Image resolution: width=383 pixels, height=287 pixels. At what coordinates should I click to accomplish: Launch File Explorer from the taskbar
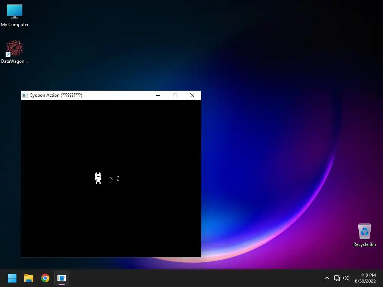point(28,278)
